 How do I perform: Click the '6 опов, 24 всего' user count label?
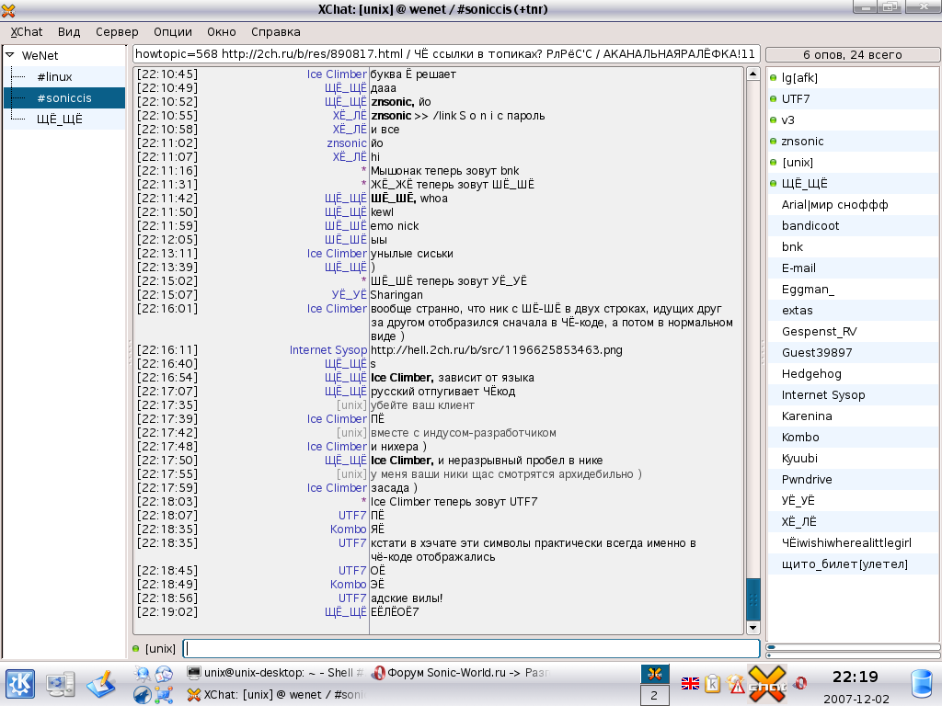[x=853, y=54]
